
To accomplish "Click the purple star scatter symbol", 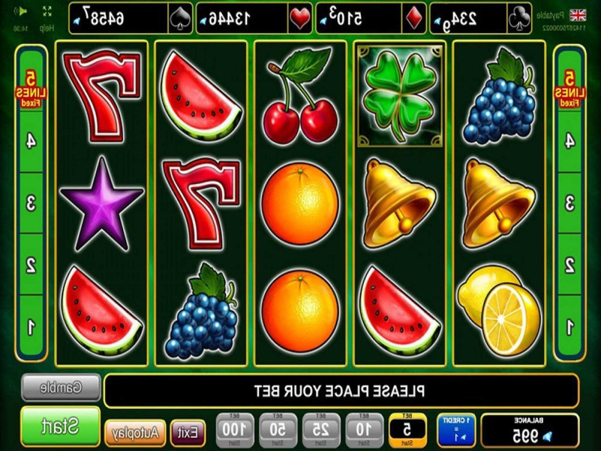I will click(102, 203).
